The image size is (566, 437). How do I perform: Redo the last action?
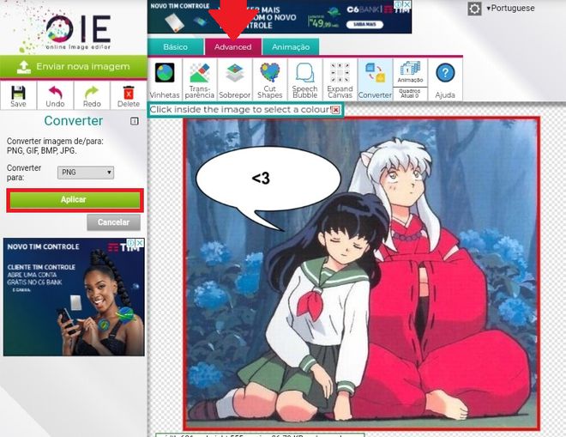(92, 96)
